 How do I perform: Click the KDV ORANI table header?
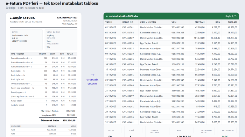point(16,126)
